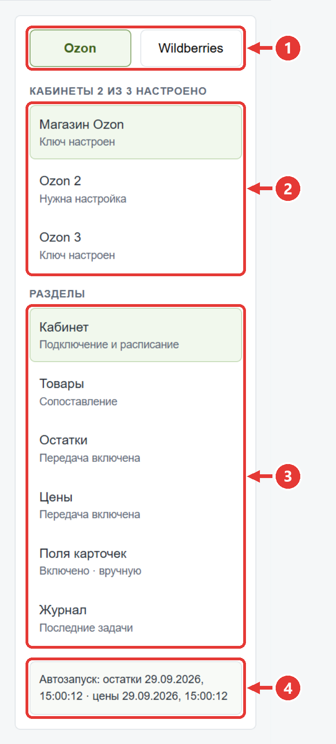Select the Ozon 2 cabinet
Screen dimensions: 336x744
(136, 189)
